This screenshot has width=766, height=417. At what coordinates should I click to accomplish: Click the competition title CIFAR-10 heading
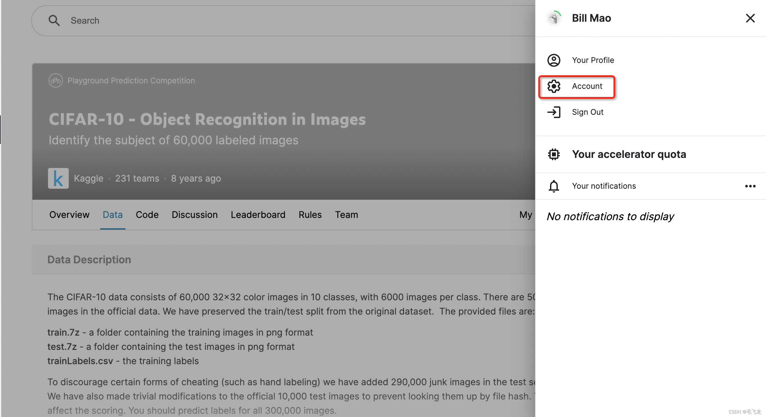pos(207,119)
